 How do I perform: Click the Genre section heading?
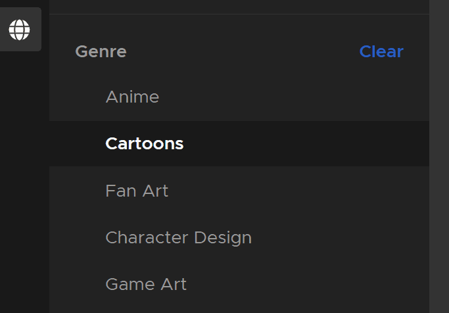tap(101, 51)
